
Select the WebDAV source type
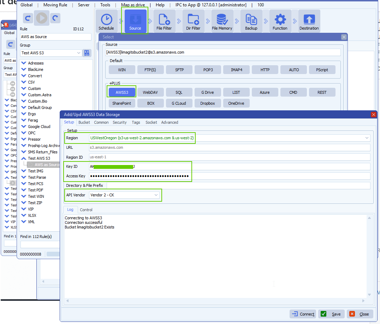coord(150,92)
